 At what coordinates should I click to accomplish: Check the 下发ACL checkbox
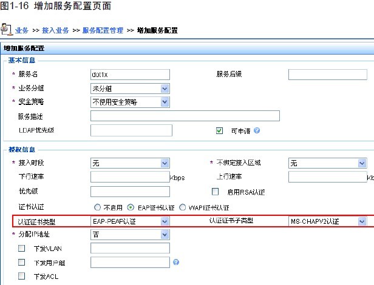(x=22, y=276)
